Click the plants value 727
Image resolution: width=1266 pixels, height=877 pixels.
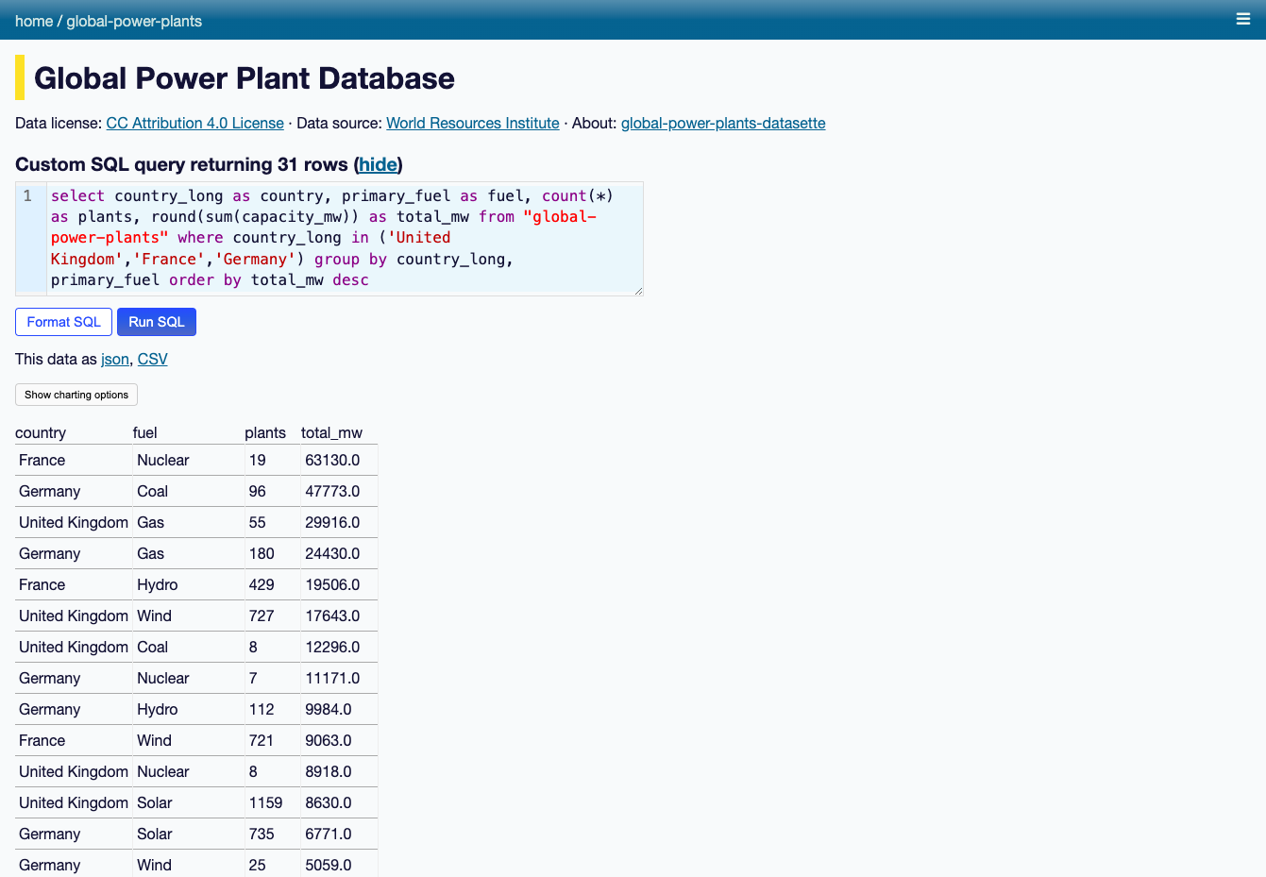click(272, 616)
